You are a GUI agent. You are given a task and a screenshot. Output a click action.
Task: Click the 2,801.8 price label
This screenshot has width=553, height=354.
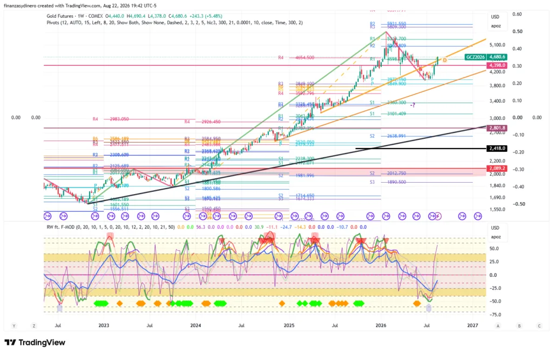click(x=497, y=128)
